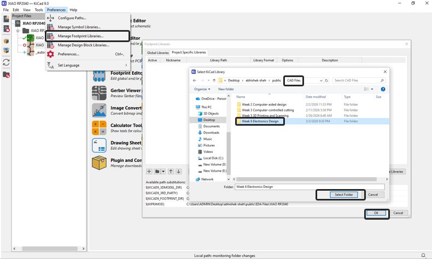The image size is (432, 259).
Task: Choose Configure Paths from Preferences menu
Action: pos(87,18)
